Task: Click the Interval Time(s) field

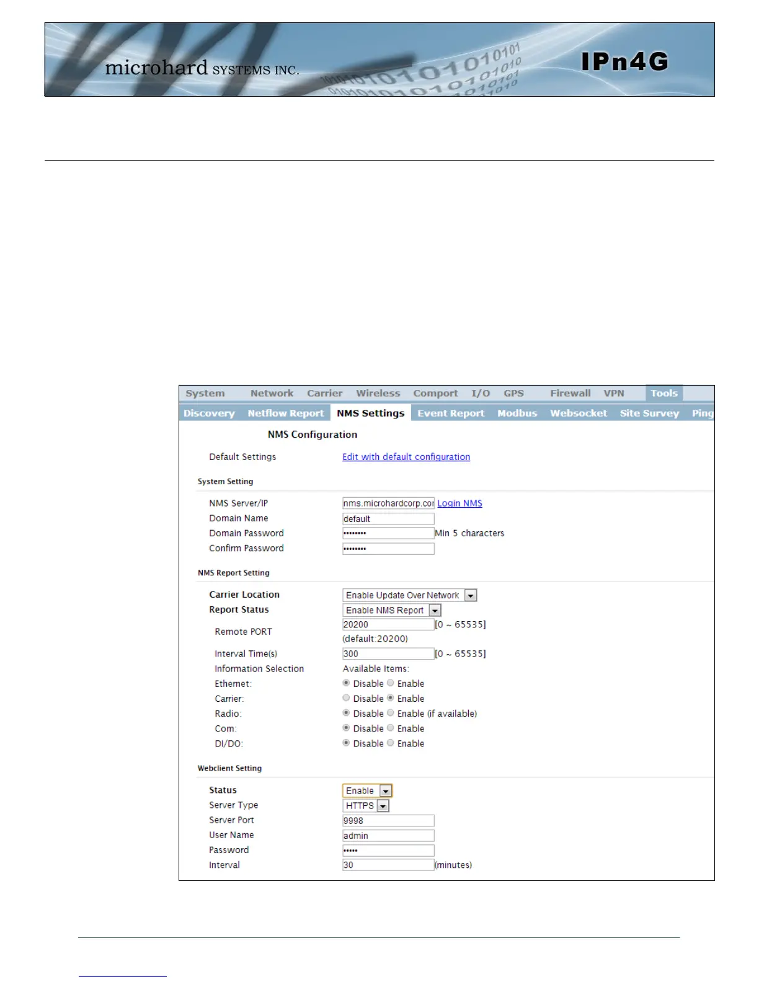Action: 388,654
